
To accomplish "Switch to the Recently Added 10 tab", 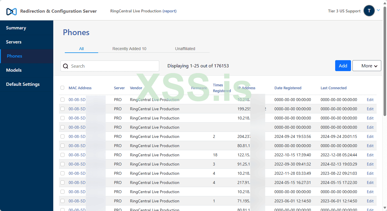I will (x=129, y=49).
